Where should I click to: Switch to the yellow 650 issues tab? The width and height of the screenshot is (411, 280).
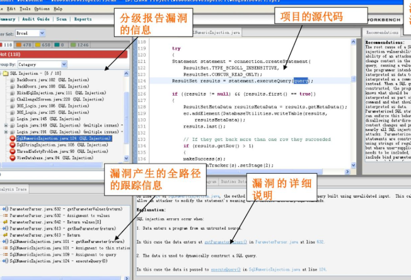(x=43, y=45)
